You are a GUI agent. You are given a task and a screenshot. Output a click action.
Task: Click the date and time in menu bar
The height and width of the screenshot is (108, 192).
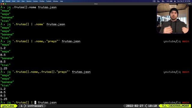(x=184, y=1)
